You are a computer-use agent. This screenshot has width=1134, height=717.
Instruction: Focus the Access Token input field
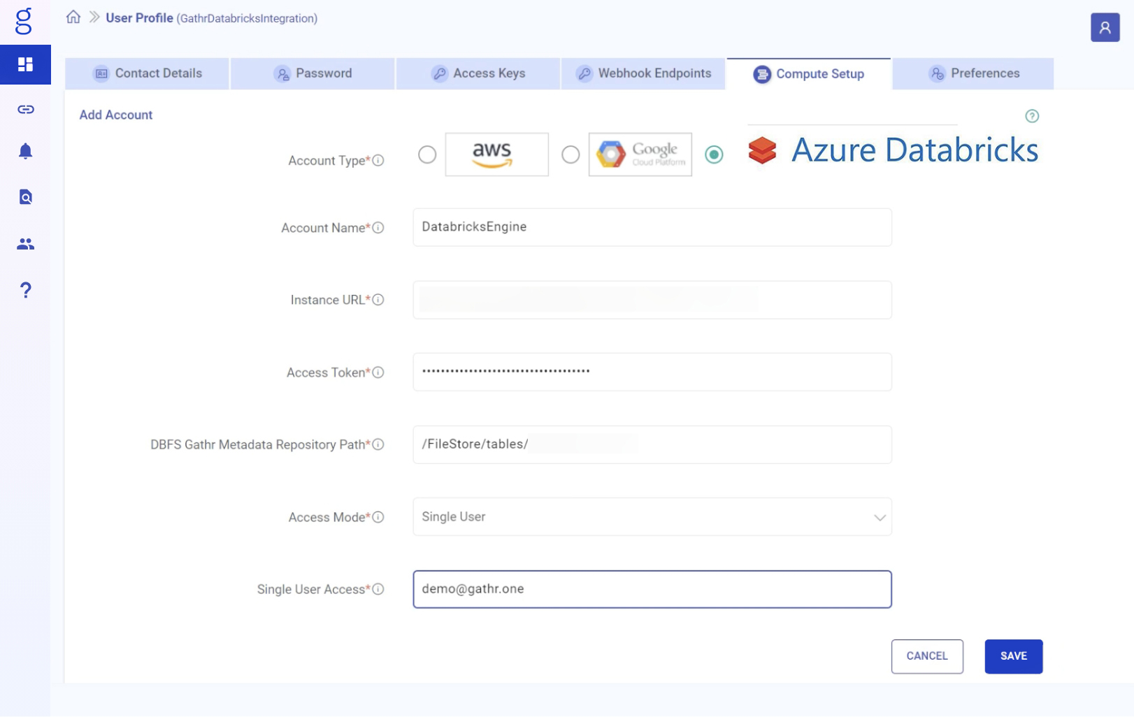(652, 372)
